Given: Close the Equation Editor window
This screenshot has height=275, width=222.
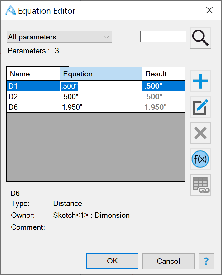Looking at the screenshot, I should (x=210, y=10).
